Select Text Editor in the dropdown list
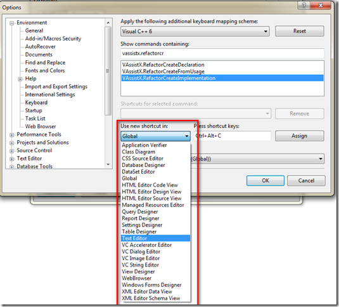339x307 pixels. (156, 238)
